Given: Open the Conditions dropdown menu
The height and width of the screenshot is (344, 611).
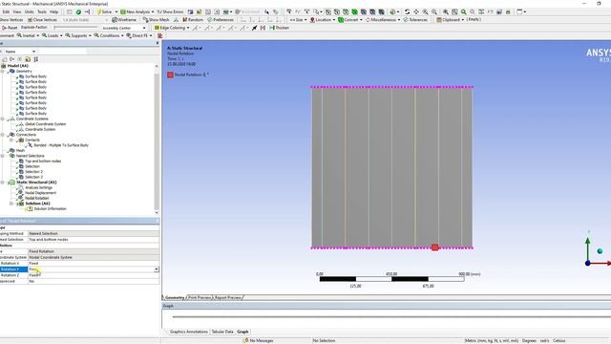Looking at the screenshot, I should tap(109, 35).
